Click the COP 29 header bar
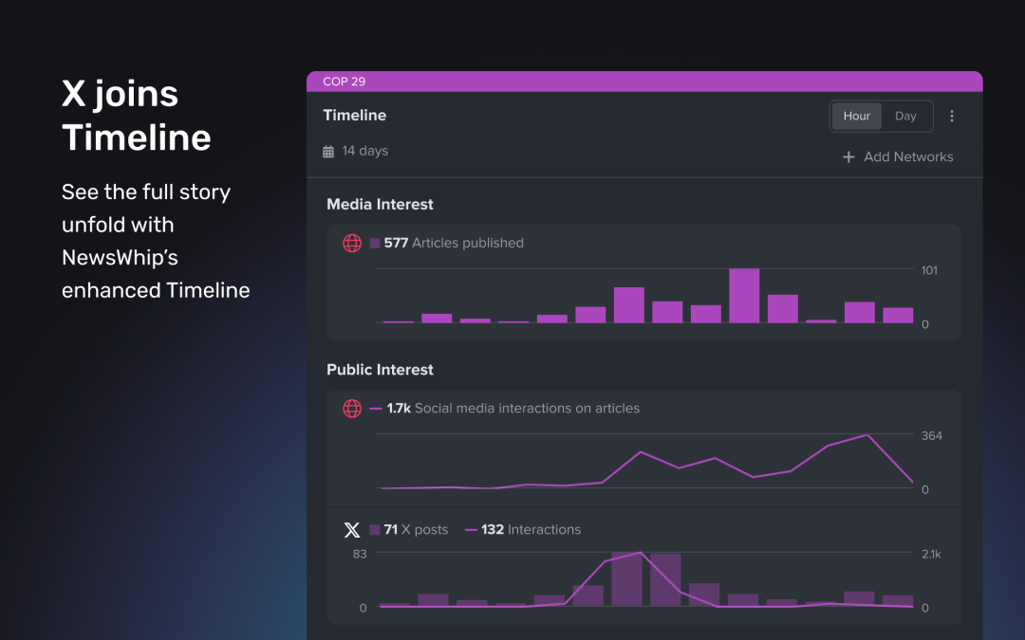1025x640 pixels. (x=644, y=82)
